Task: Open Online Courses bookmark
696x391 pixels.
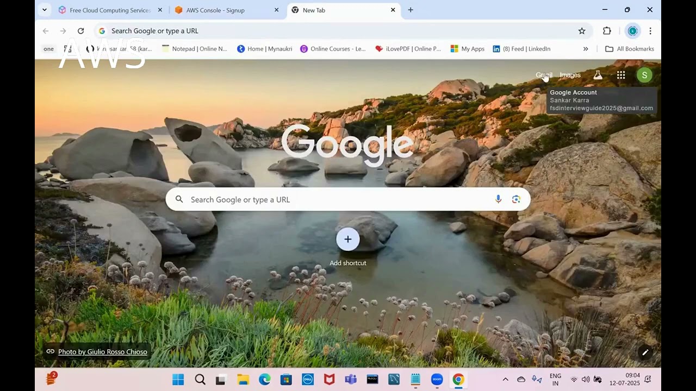Action: [333, 49]
